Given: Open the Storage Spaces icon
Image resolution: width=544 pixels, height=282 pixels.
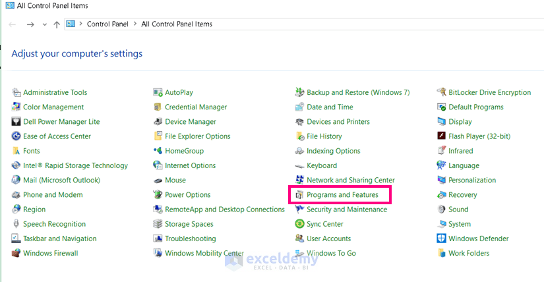Looking at the screenshot, I should coord(158,224).
